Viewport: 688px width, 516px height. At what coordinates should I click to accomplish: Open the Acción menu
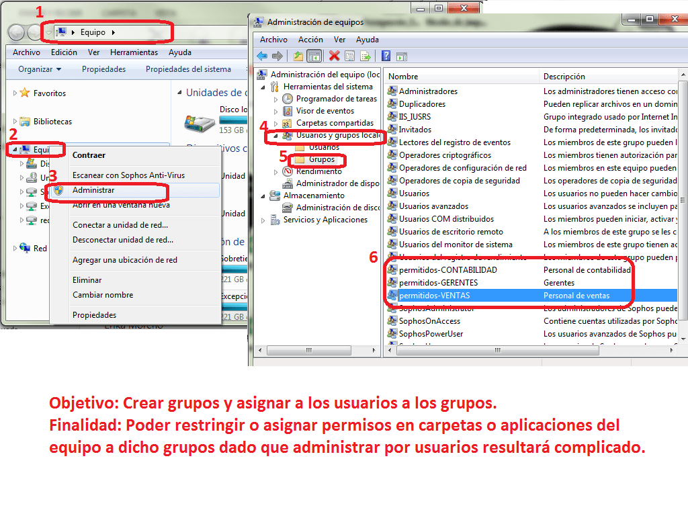click(x=310, y=40)
